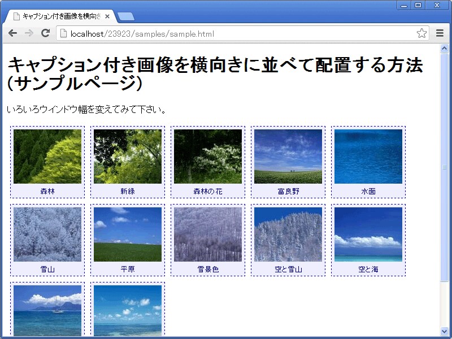Click the forward navigation arrow
The height and width of the screenshot is (339, 452).
[x=29, y=34]
